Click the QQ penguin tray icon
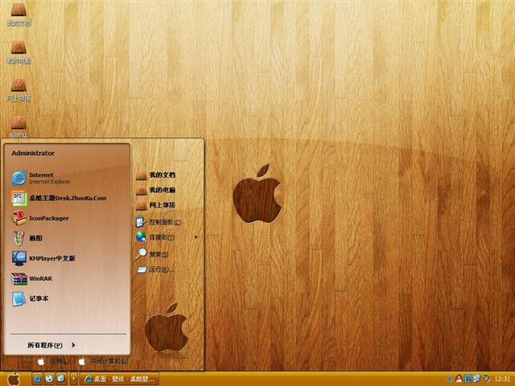Viewport: 515px width, 386px height. (459, 379)
